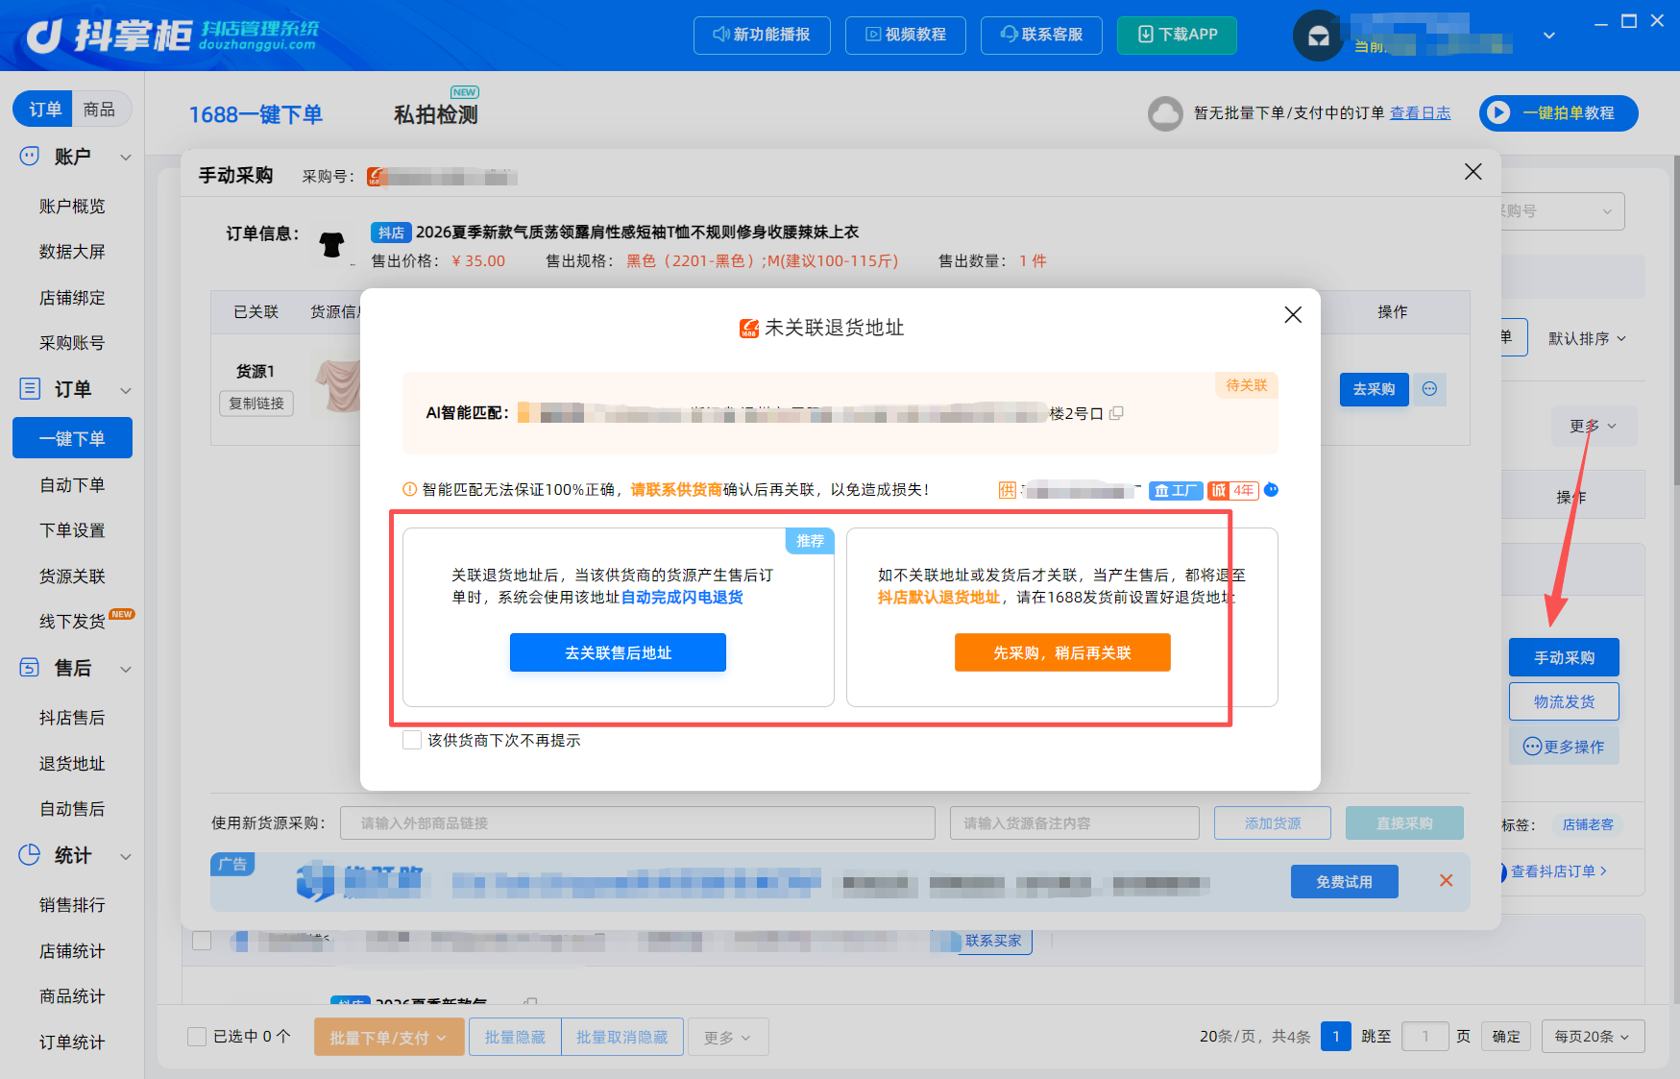
Task: Contact 联系客服 support
Action: (1041, 35)
